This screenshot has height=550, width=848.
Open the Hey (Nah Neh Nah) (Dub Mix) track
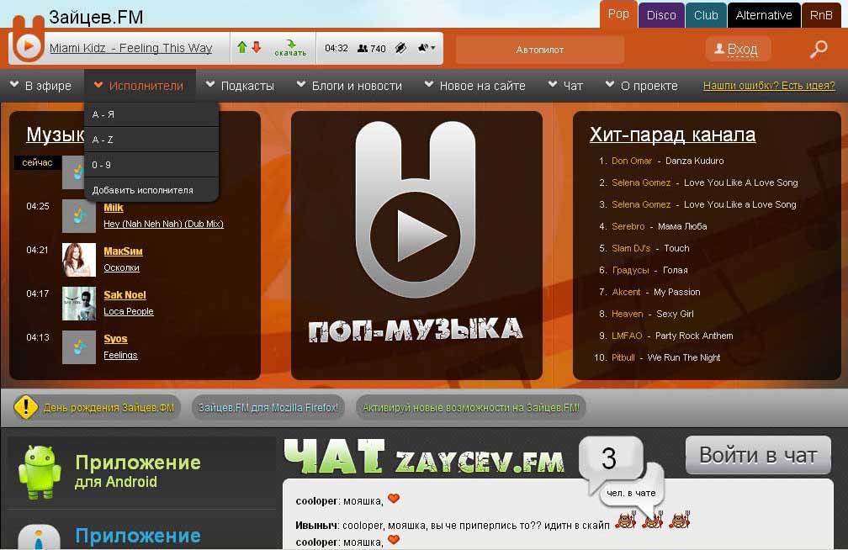(163, 224)
